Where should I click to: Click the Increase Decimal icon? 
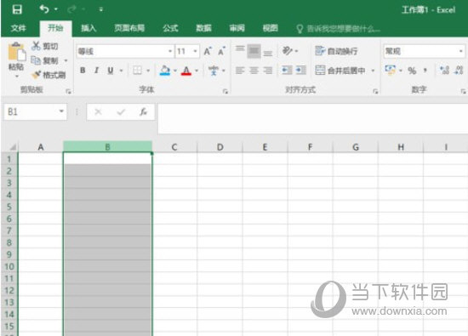[x=444, y=71]
